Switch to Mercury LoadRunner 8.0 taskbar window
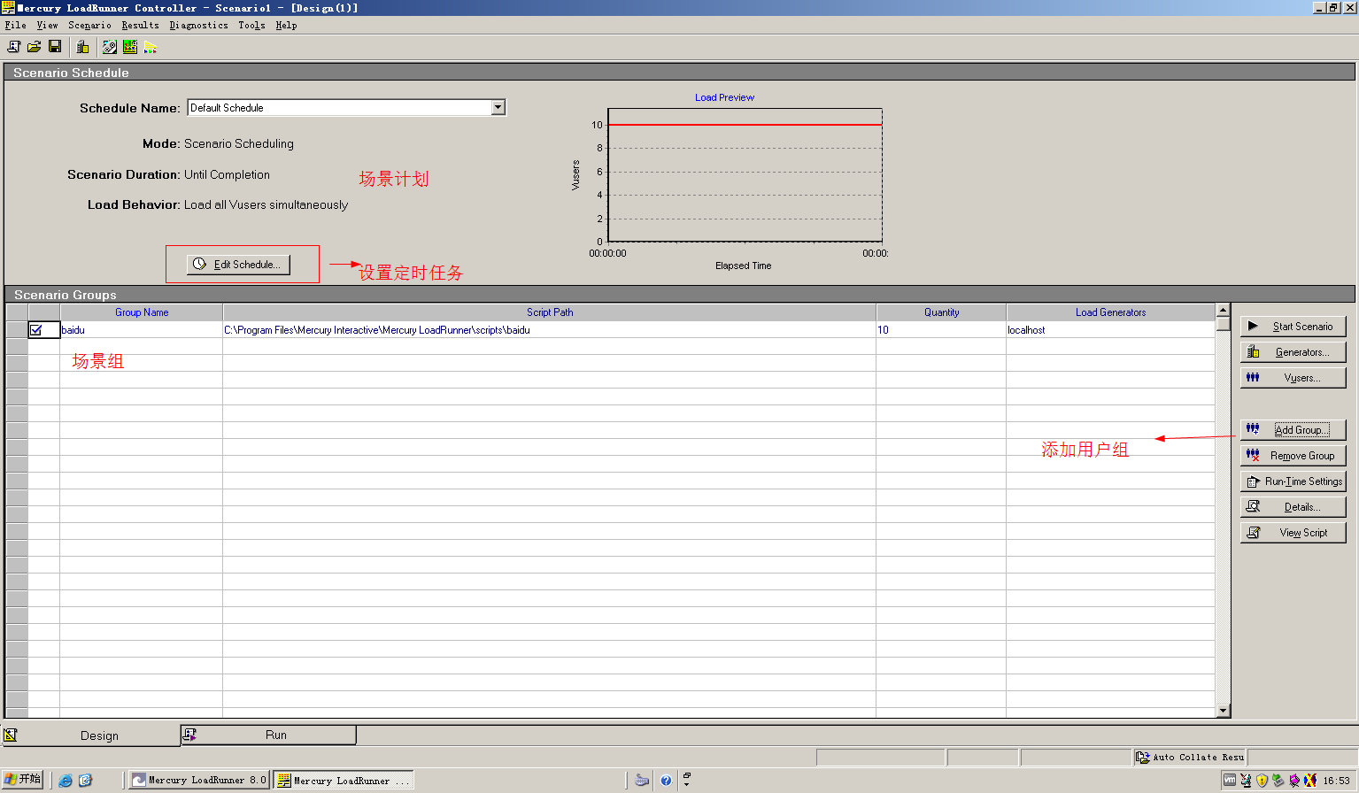Image resolution: width=1359 pixels, height=793 pixels. pyautogui.click(x=199, y=780)
